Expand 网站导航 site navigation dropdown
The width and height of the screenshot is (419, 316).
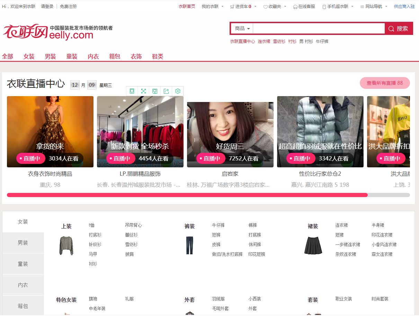374,7
